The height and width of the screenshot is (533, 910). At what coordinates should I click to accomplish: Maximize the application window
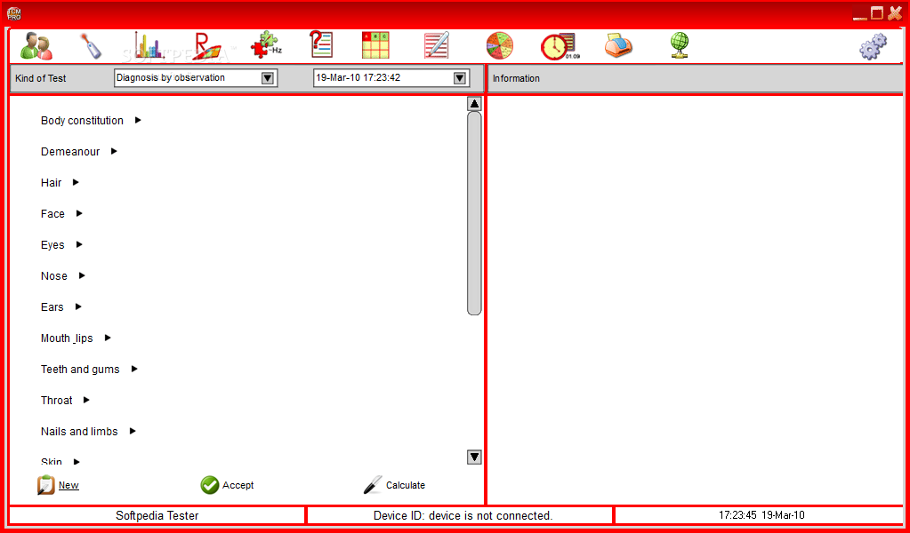coord(876,13)
